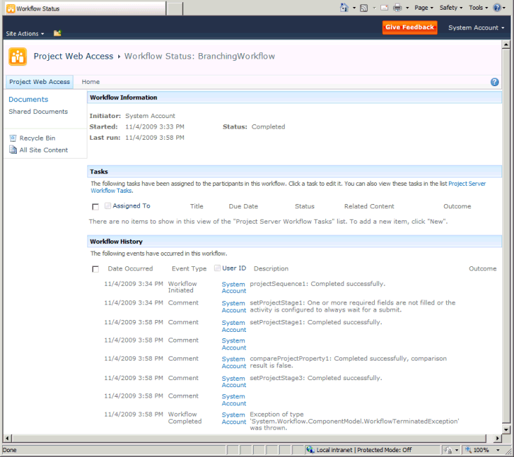The width and height of the screenshot is (514, 457).
Task: Expand the Home icon dropdown arrow
Action: tap(354, 8)
